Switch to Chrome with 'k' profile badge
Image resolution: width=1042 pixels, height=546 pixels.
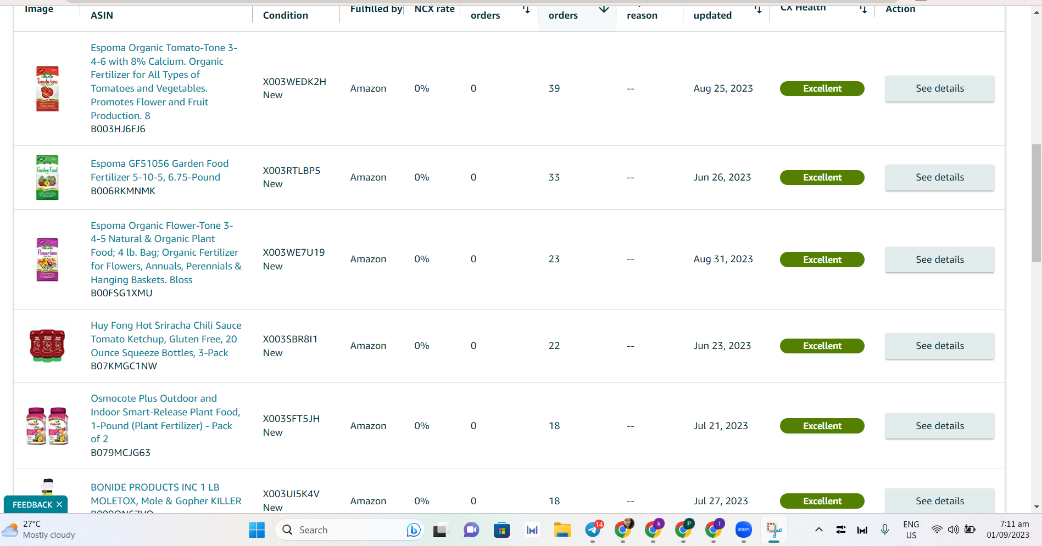(653, 530)
